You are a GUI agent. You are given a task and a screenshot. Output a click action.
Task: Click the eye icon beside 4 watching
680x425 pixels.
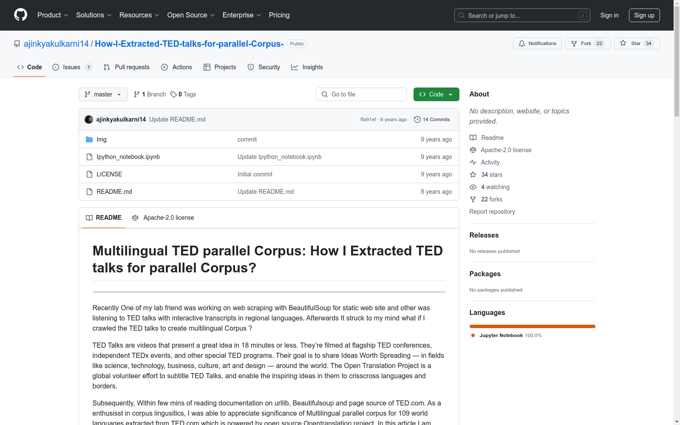pos(473,187)
